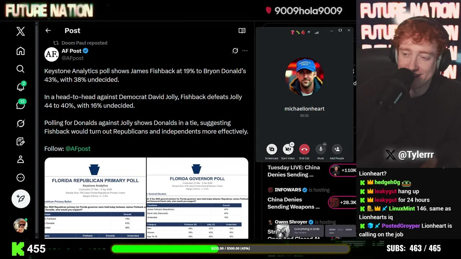Click the +110K listeners pill
Viewport: 461px width, 259px height.
(344, 170)
